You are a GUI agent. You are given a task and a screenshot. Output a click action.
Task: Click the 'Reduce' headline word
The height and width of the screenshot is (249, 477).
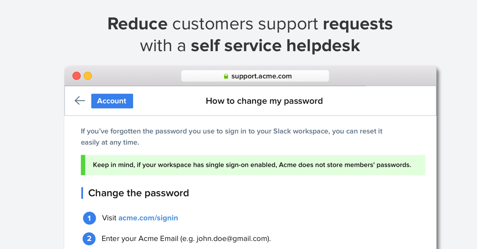tap(138, 24)
